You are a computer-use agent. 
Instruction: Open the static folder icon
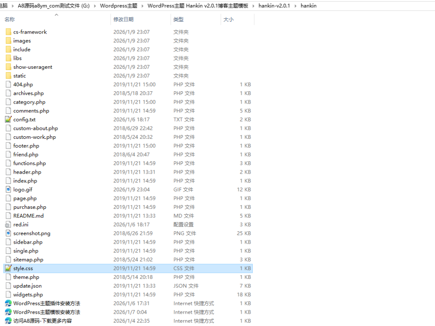coord(9,76)
